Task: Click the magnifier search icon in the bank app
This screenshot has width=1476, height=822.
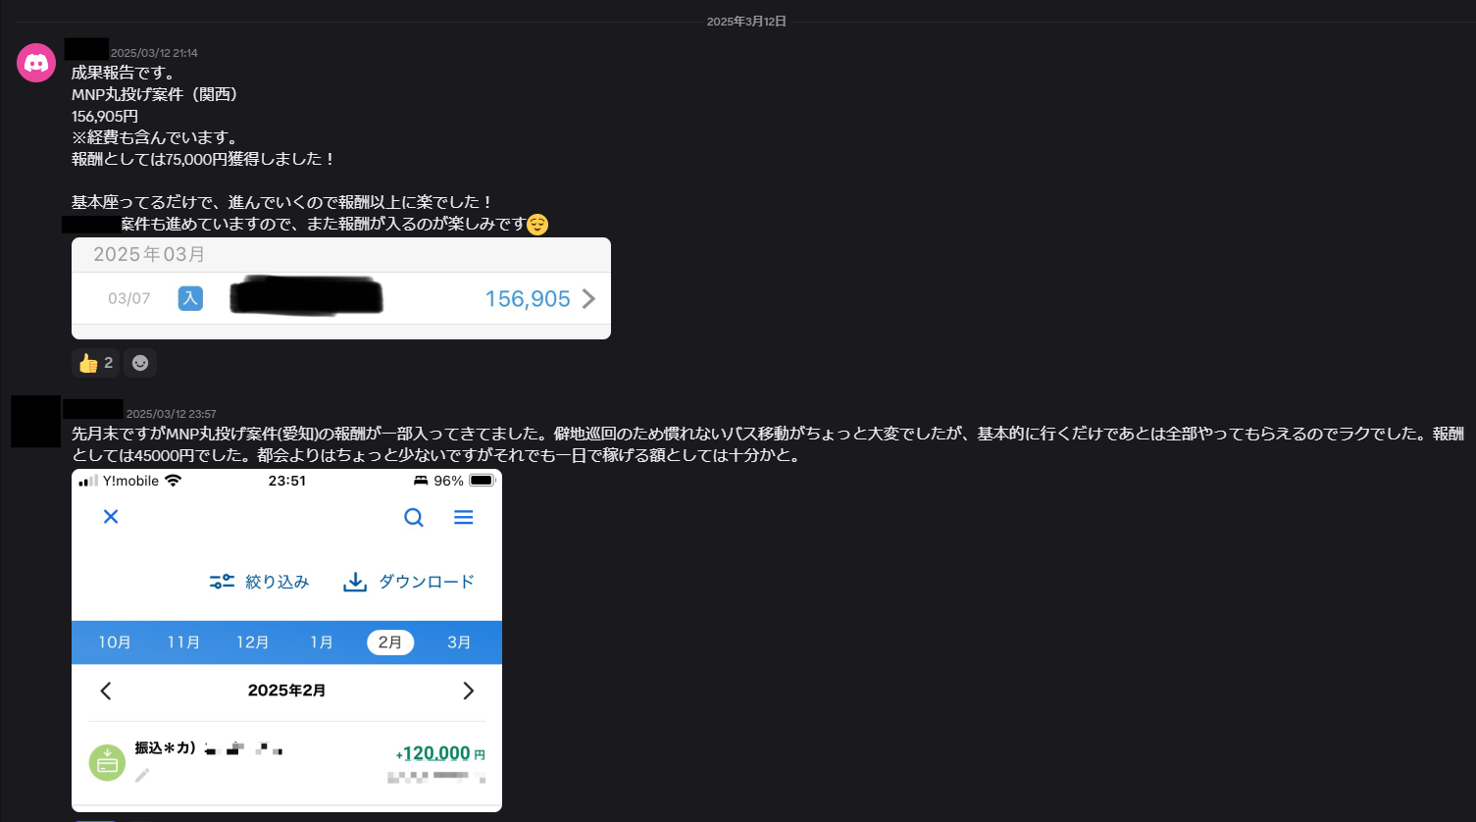Action: (x=414, y=518)
